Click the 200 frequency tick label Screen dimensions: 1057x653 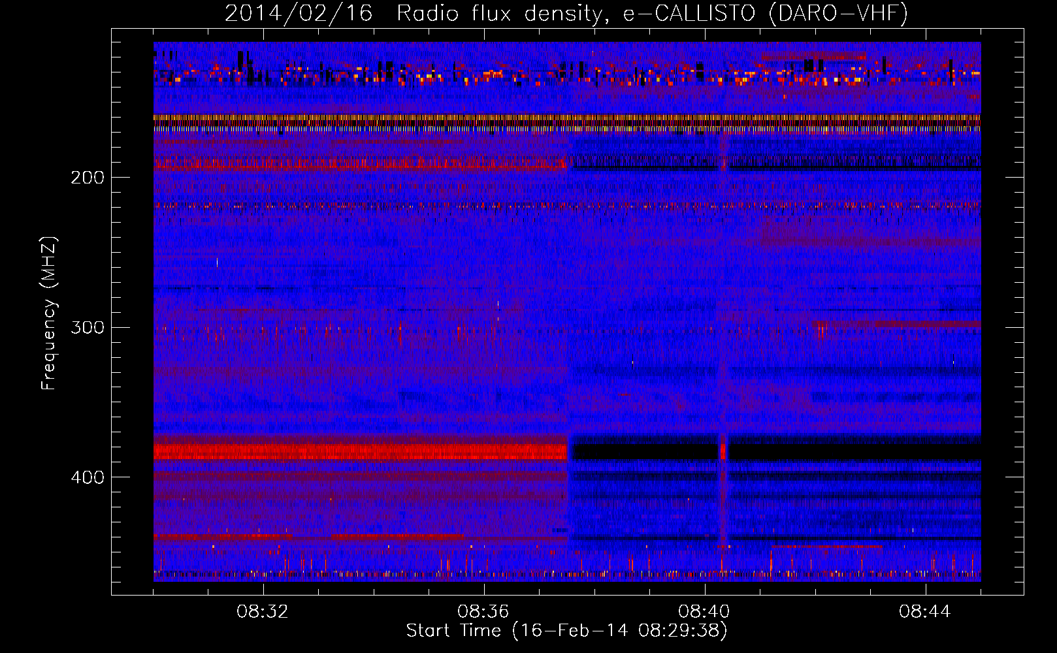pos(88,178)
